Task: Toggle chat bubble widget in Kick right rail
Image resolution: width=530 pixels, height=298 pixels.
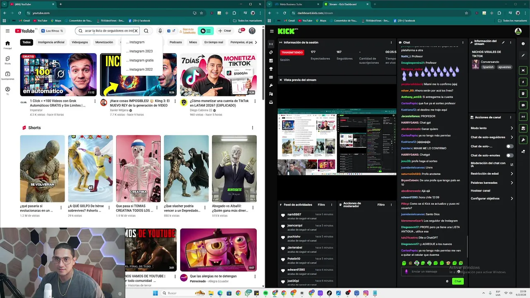Action: click(x=523, y=105)
